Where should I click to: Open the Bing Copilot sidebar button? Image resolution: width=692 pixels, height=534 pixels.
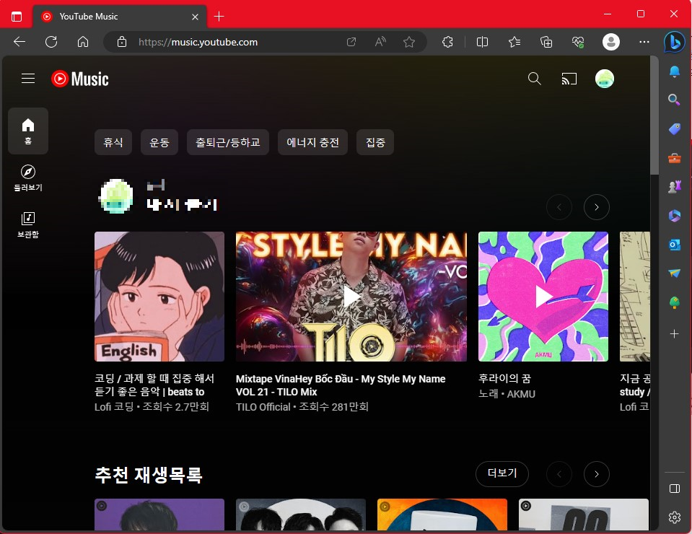(x=675, y=43)
